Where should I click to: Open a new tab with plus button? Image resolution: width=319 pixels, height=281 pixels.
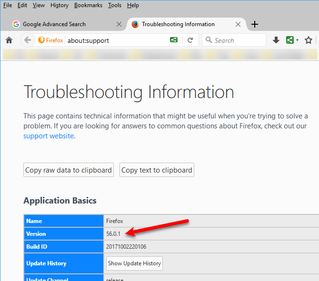(x=255, y=24)
